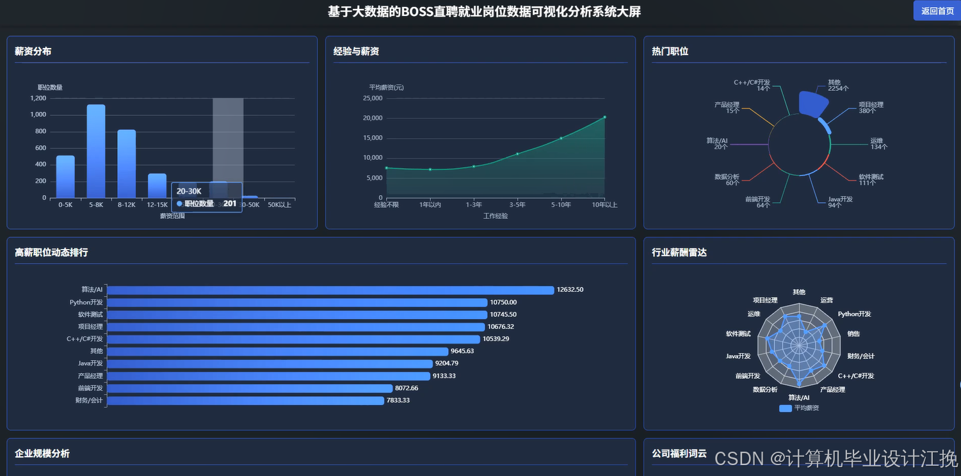
Task: Select the Java开发 ranking bar
Action: (x=270, y=363)
